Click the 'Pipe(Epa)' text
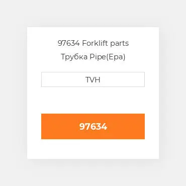Screen dimensions: 186x186 click(x=108, y=57)
